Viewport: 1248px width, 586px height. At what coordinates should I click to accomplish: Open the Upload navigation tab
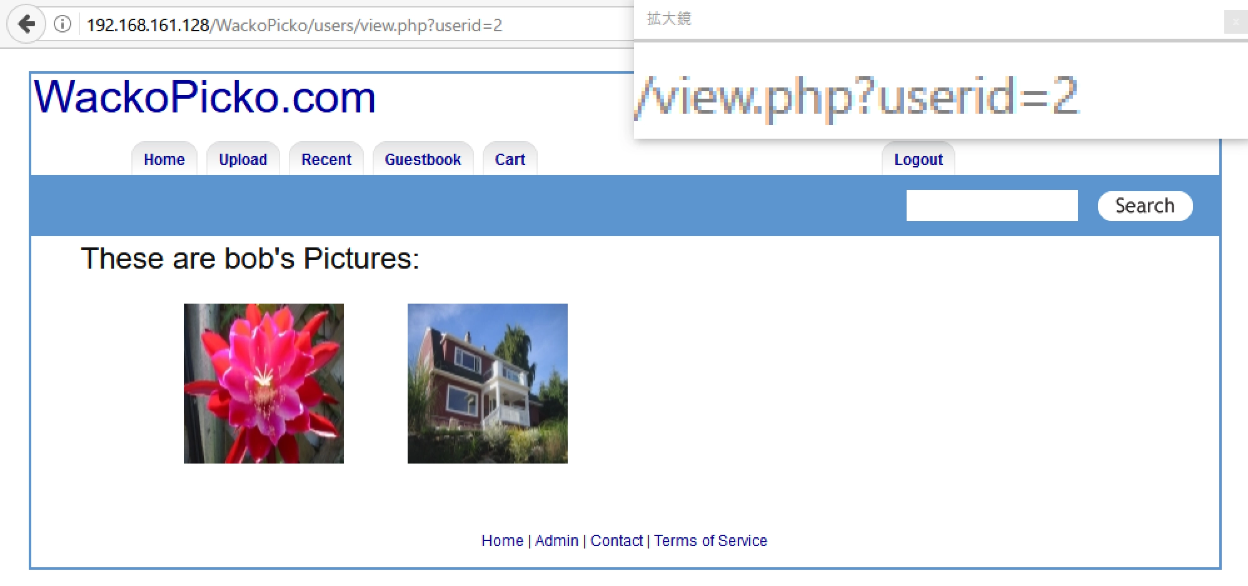tap(243, 159)
